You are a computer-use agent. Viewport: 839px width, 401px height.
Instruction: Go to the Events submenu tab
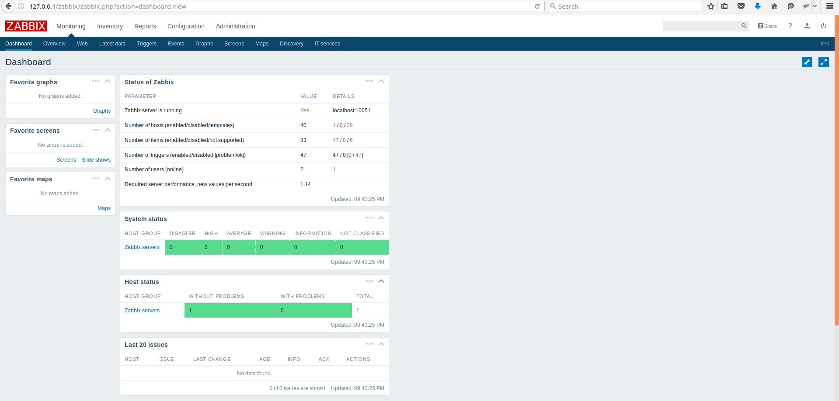[176, 44]
